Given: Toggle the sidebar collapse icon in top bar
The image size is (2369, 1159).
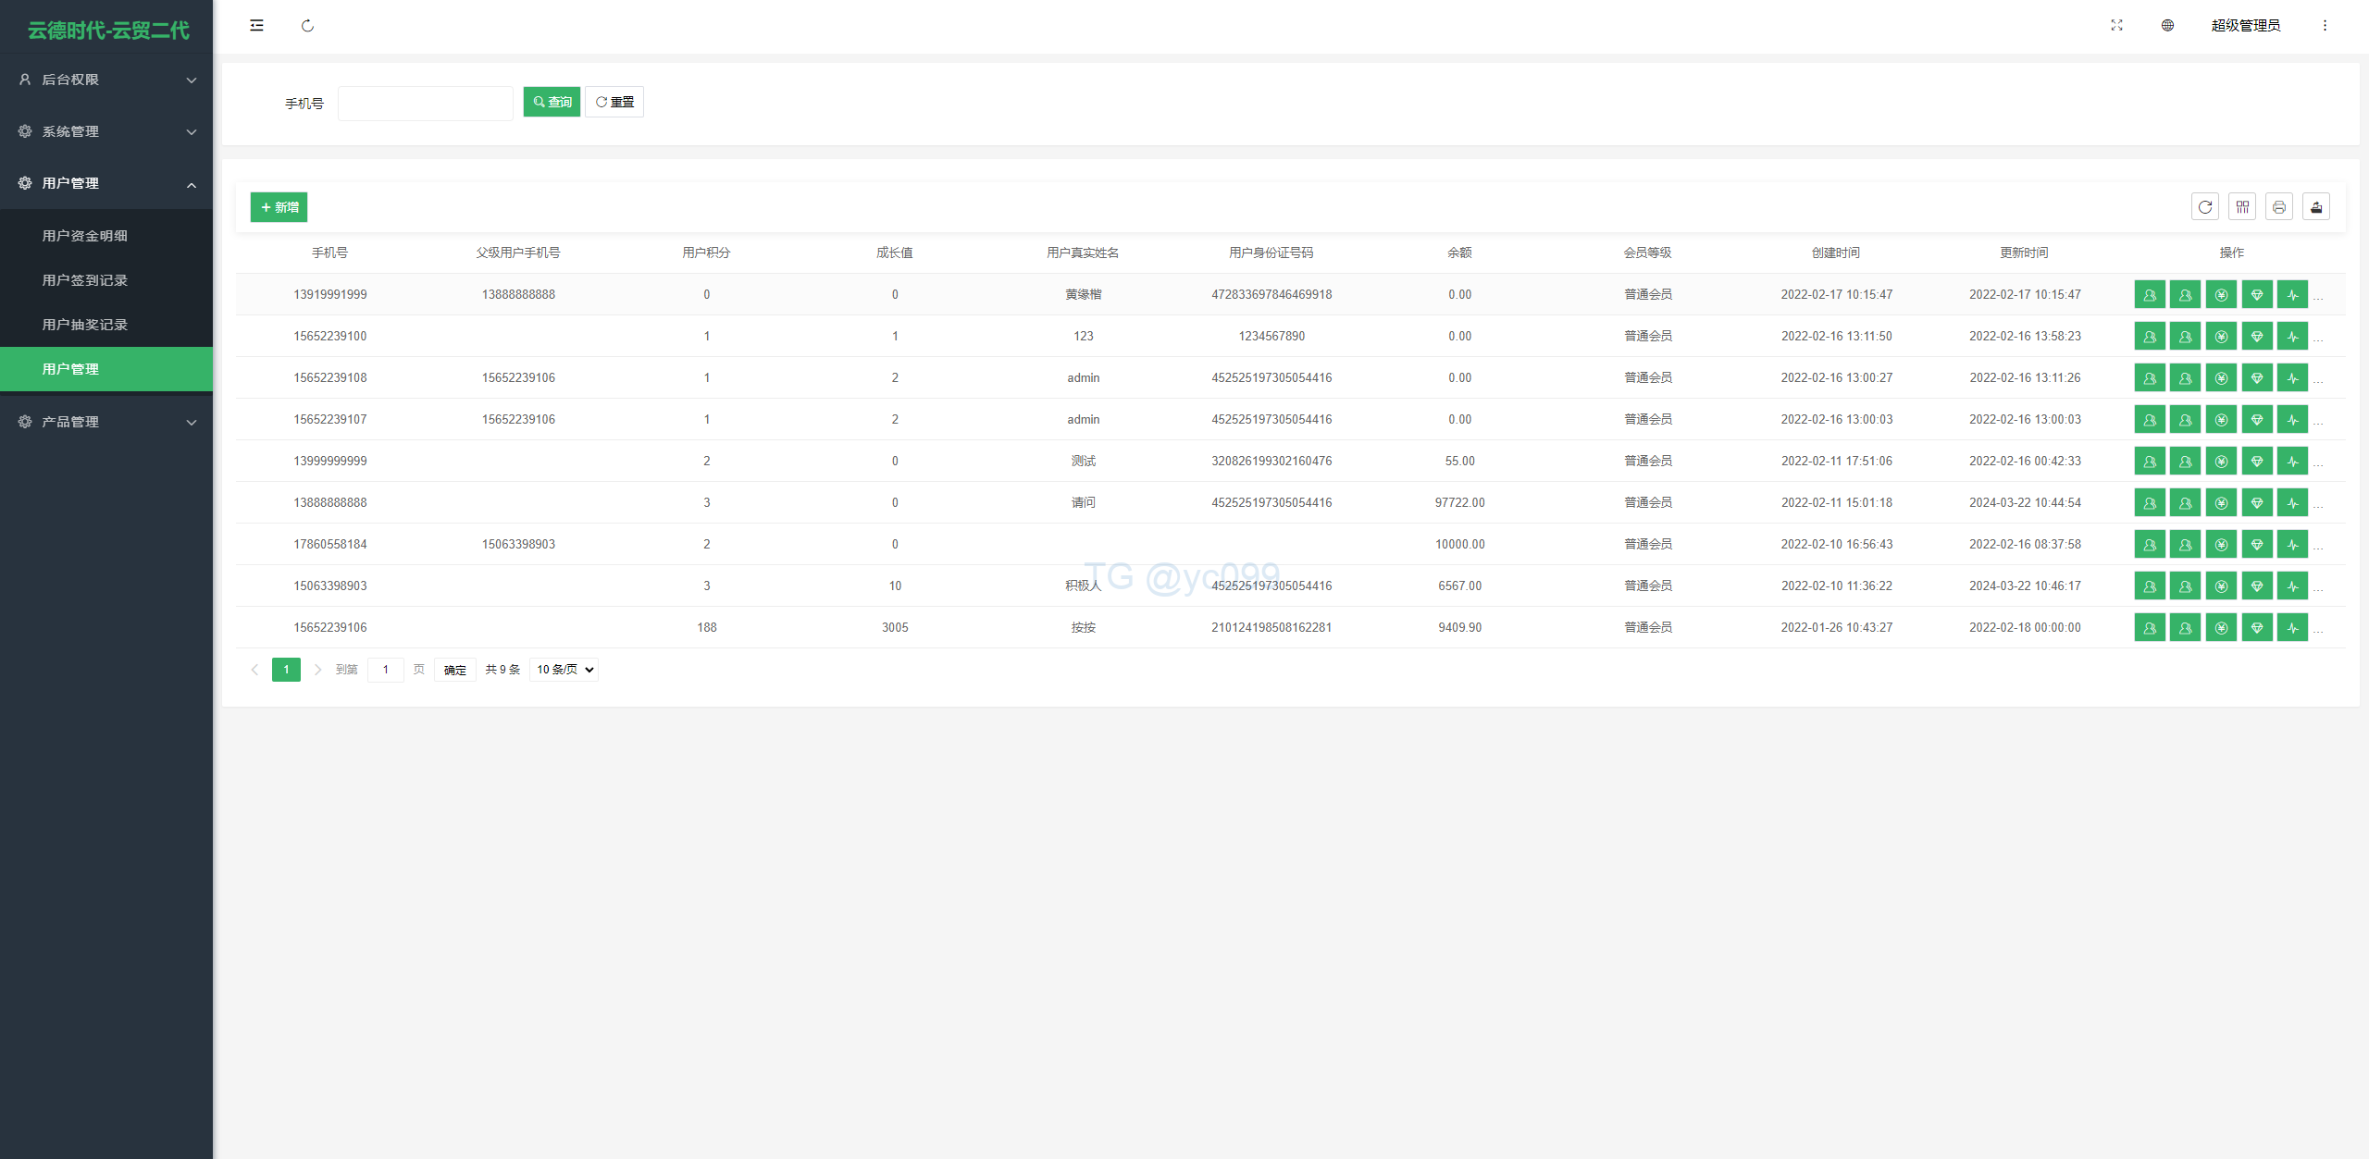Looking at the screenshot, I should point(256,26).
